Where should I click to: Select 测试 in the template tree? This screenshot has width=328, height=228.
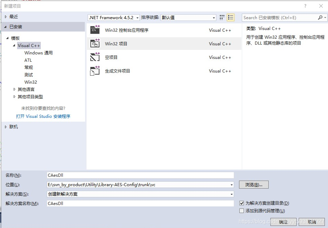[29, 75]
